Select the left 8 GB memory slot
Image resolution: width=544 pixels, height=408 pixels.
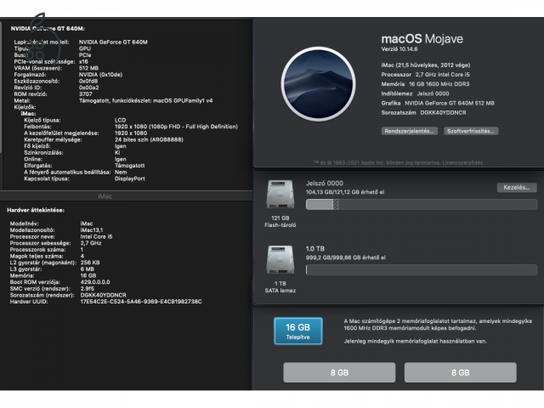338,372
